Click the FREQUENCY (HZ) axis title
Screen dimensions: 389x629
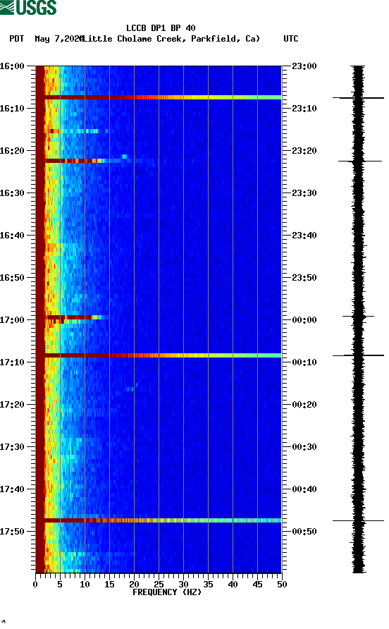point(167,592)
